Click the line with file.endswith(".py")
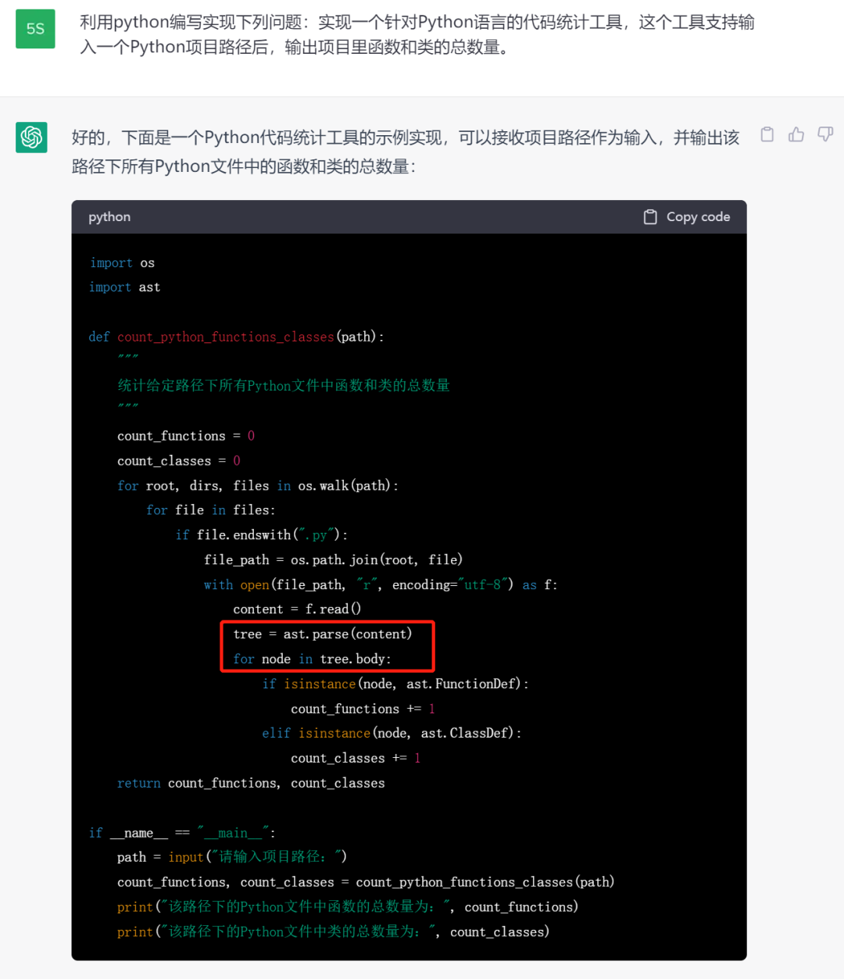The image size is (844, 979). 262,535
